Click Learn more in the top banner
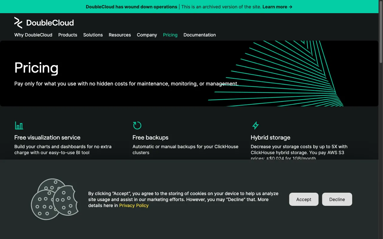 (x=277, y=7)
